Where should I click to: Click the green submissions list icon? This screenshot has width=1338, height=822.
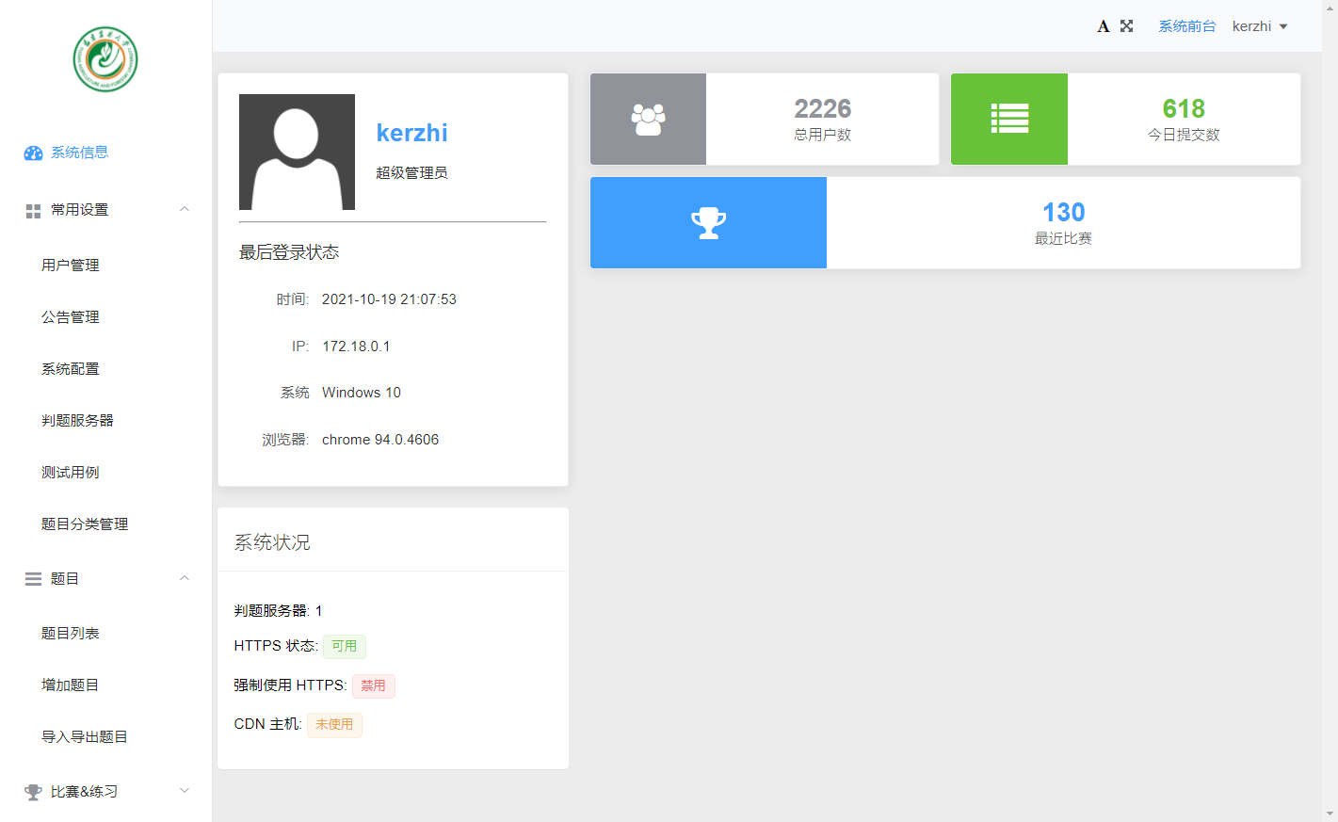(1009, 120)
